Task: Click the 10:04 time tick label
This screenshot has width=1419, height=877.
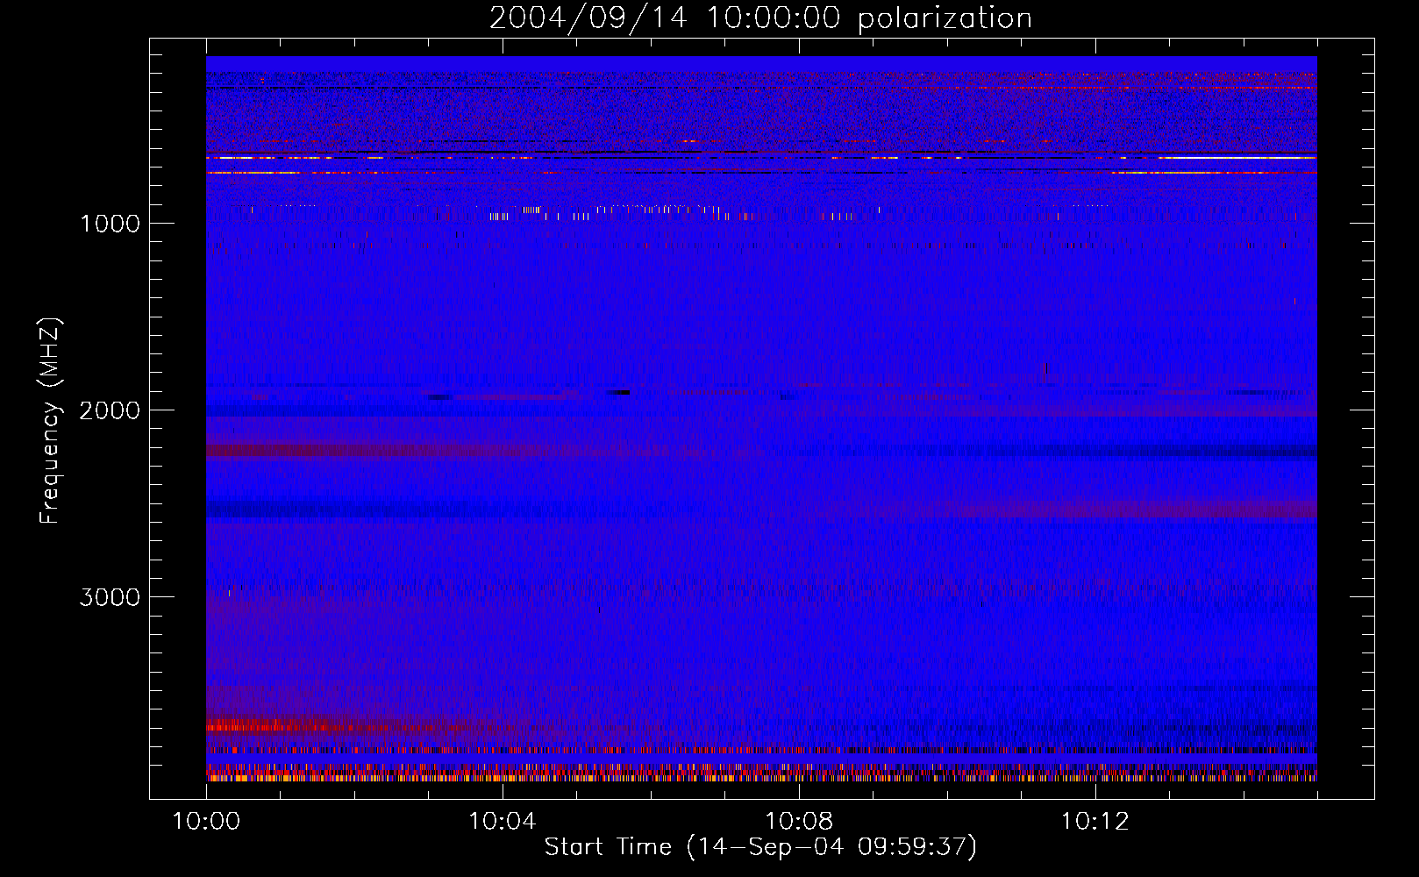Action: click(503, 822)
